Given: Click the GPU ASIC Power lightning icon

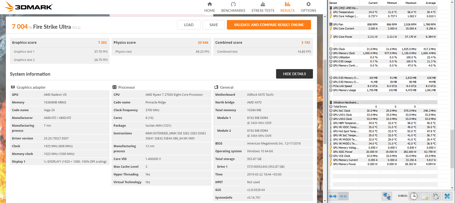Looking at the screenshot, I should pyautogui.click(x=331, y=152).
